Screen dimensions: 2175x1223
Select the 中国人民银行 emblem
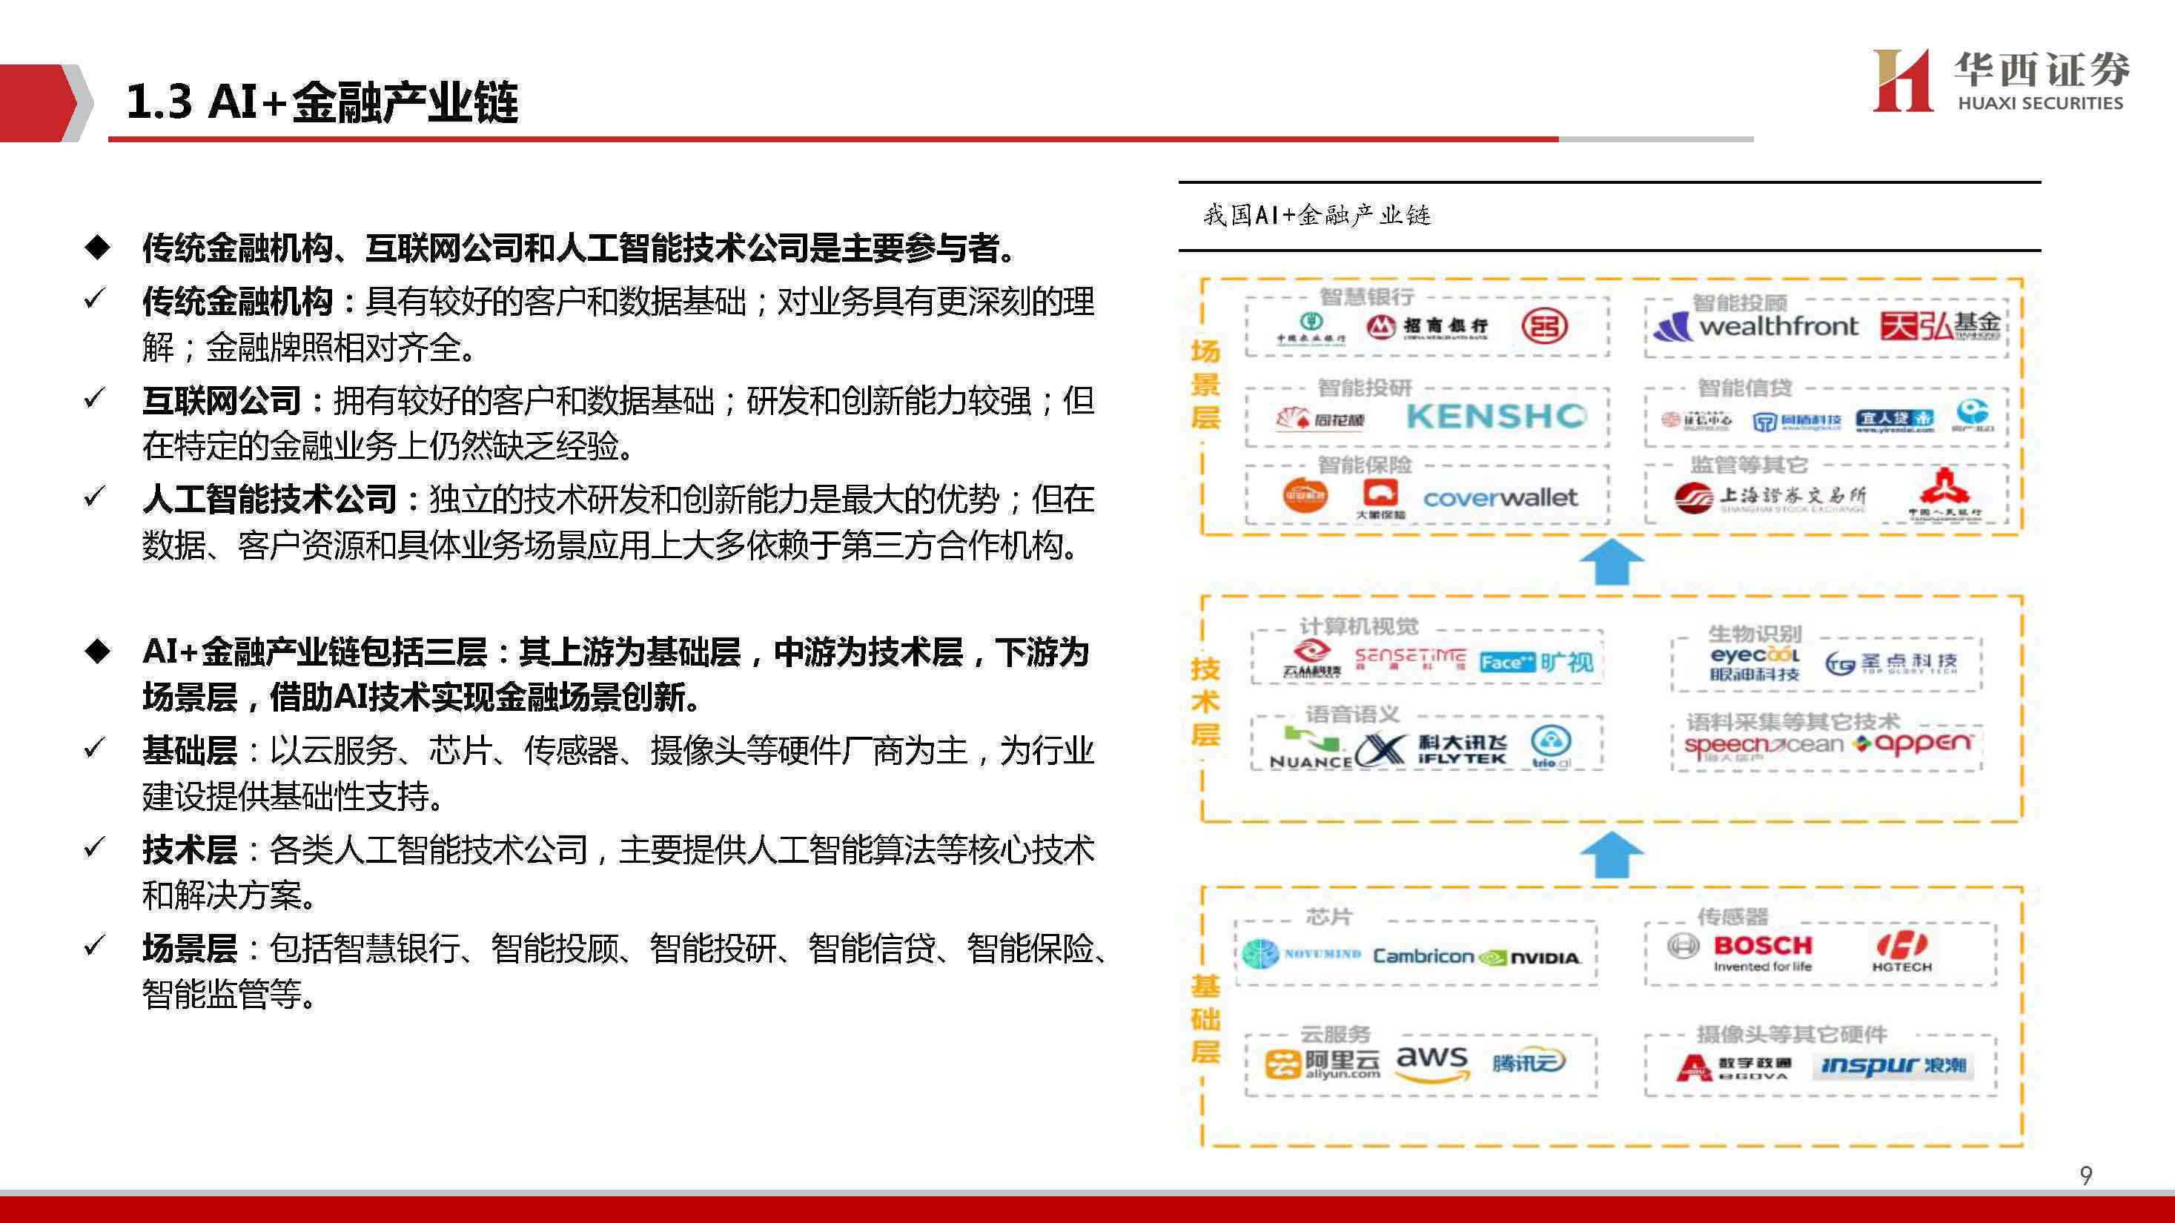[1944, 492]
